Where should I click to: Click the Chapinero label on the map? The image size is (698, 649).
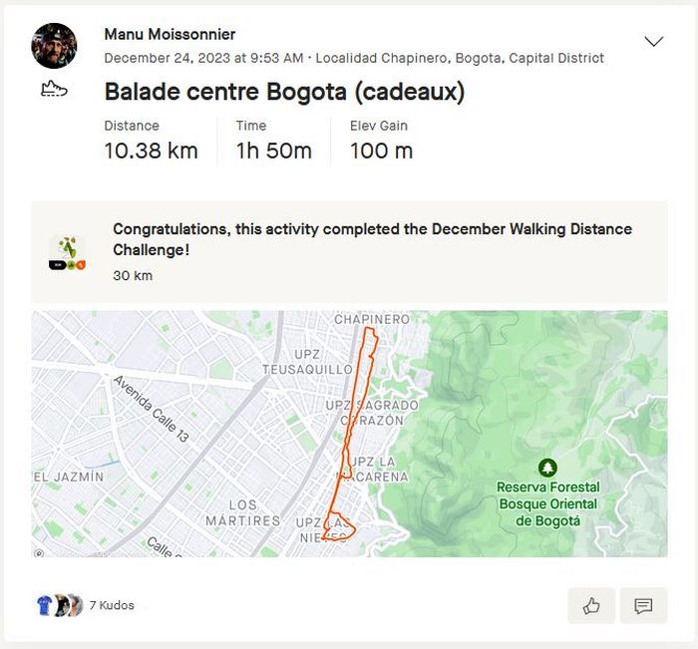point(371,319)
